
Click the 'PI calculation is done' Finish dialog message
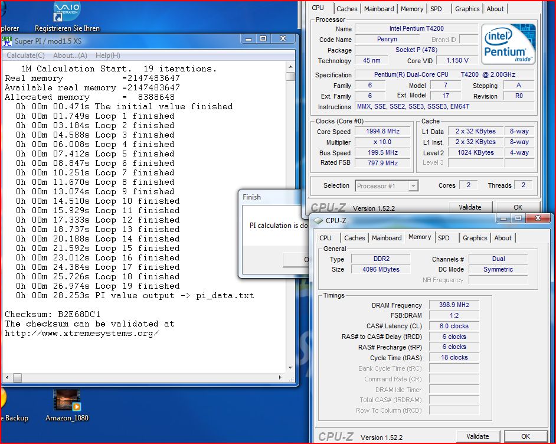[279, 225]
